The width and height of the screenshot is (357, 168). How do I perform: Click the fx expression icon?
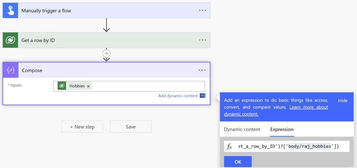point(229,147)
